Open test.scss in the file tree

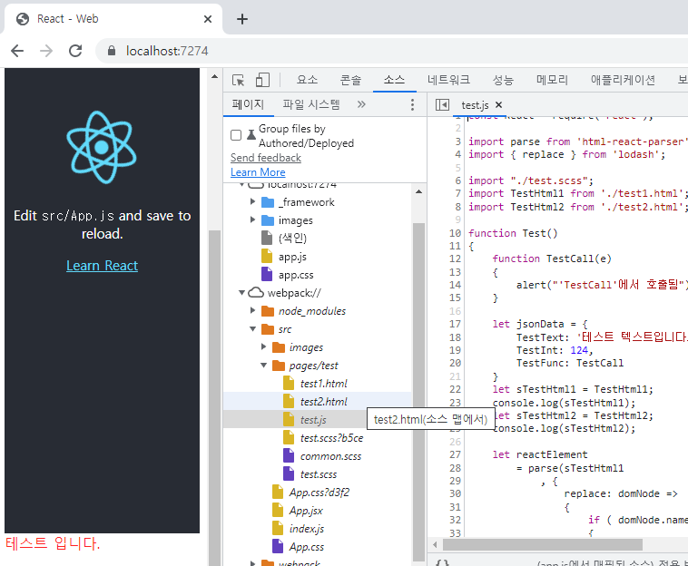coord(319,474)
